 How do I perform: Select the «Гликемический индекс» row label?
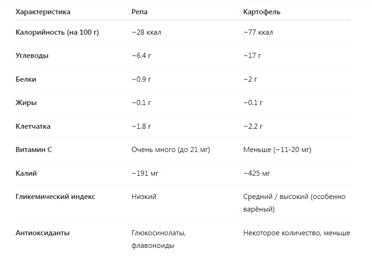pyautogui.click(x=55, y=197)
